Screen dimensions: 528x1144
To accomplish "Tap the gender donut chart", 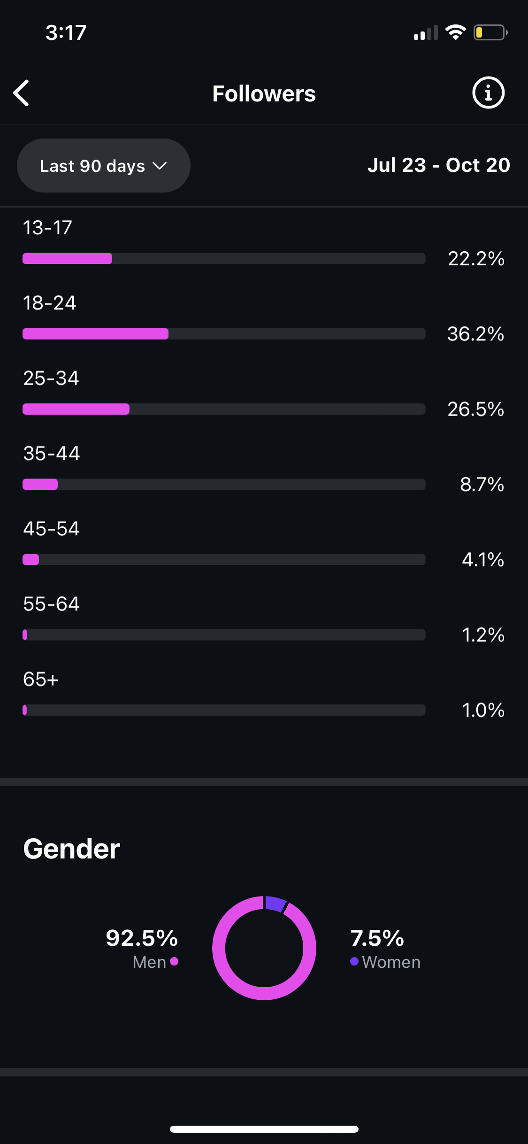I will 264,948.
